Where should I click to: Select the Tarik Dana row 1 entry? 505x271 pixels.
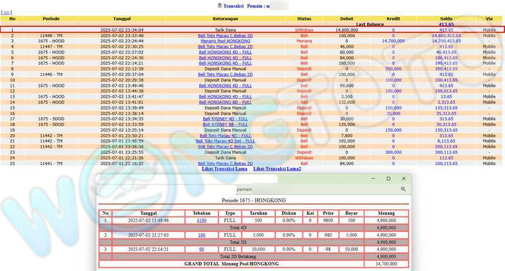click(x=225, y=30)
